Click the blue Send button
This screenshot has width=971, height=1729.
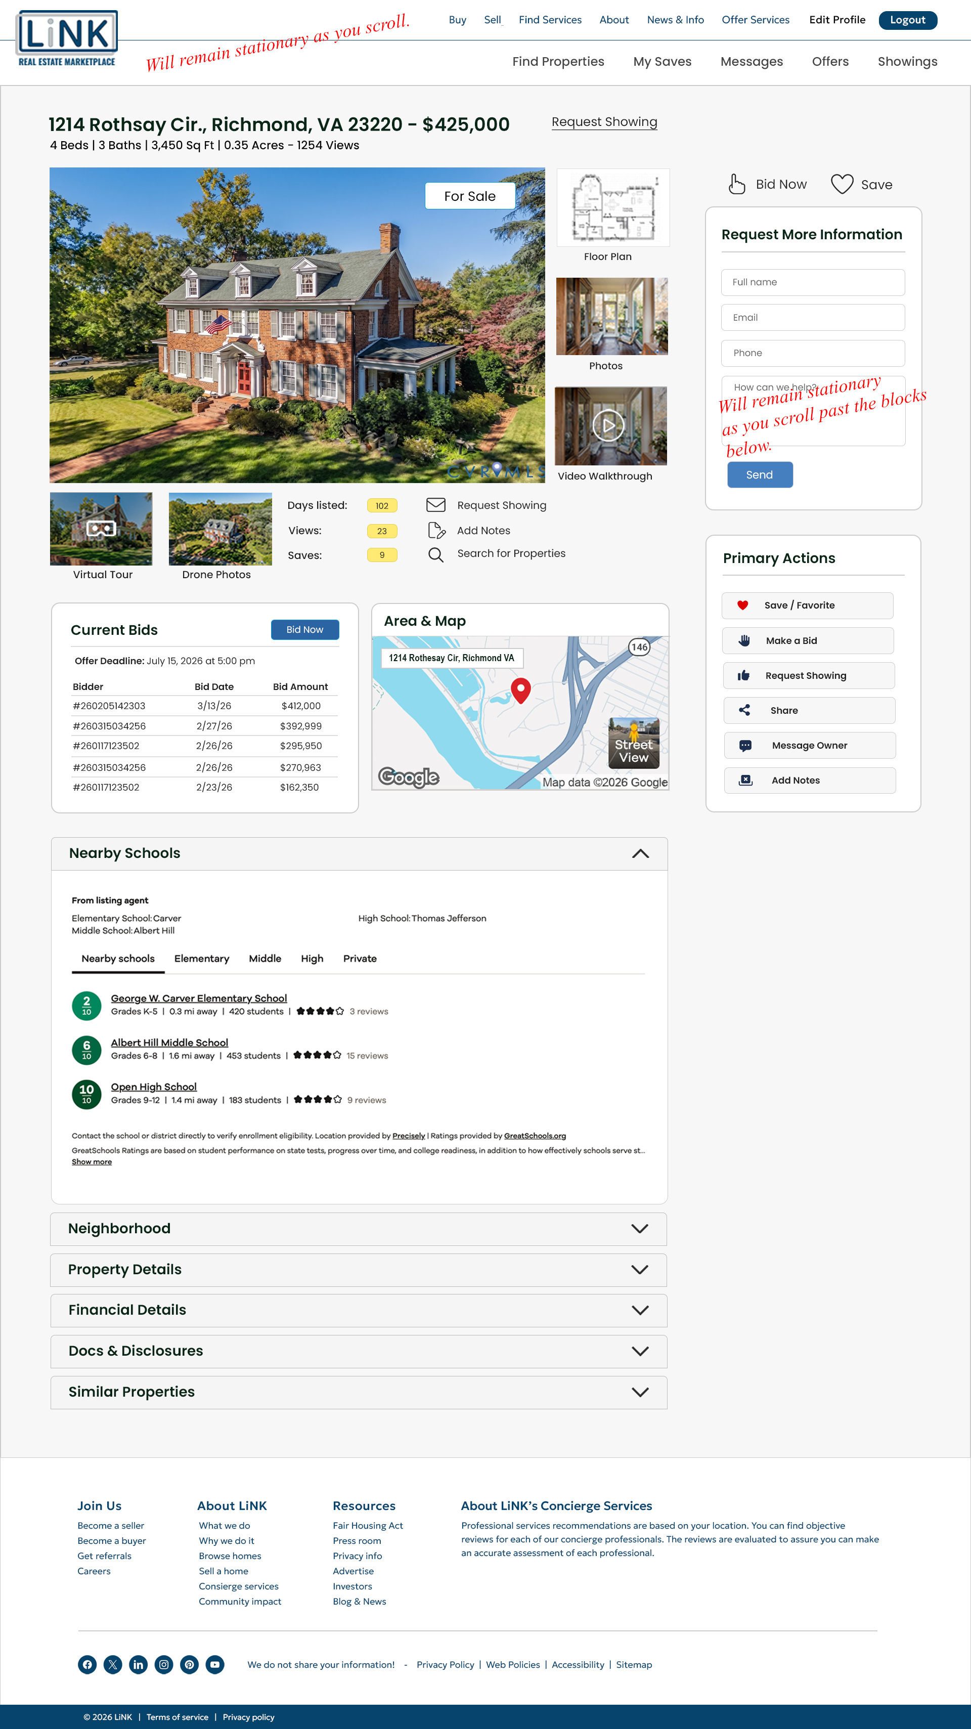[x=760, y=474]
